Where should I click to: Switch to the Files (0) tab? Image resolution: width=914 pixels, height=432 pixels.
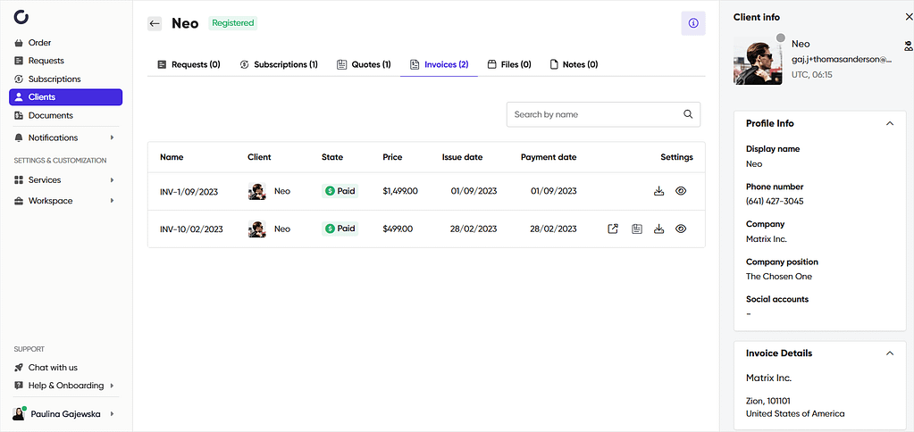click(509, 64)
